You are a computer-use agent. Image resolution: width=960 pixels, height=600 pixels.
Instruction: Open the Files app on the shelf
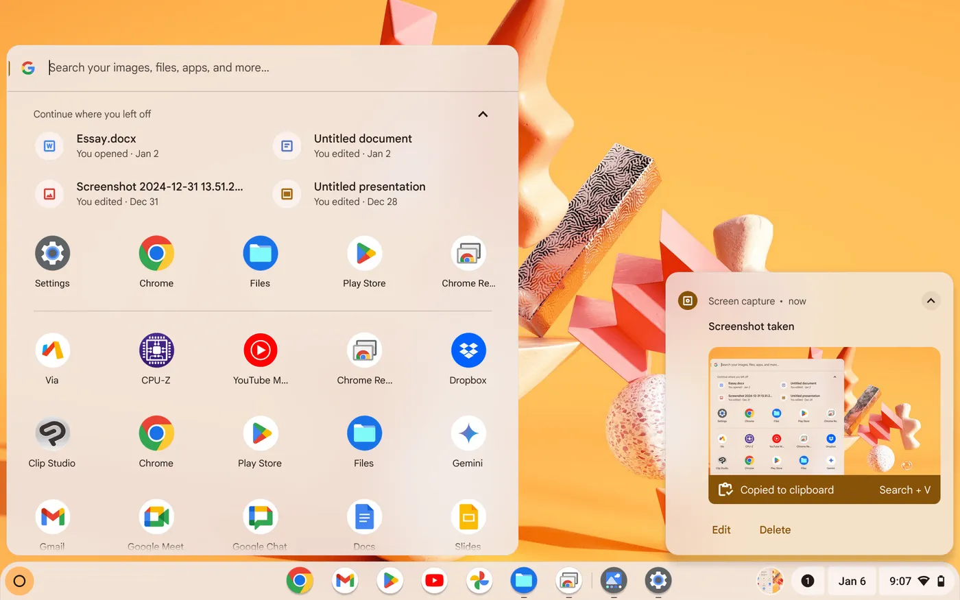coord(524,581)
